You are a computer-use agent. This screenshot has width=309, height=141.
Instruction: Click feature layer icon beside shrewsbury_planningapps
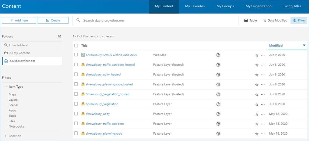pos(83,133)
